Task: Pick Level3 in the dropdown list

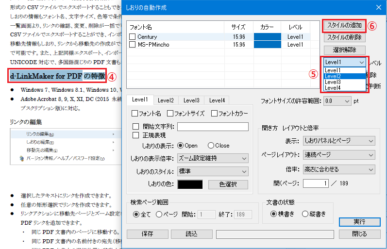Action: pyautogui.click(x=345, y=82)
